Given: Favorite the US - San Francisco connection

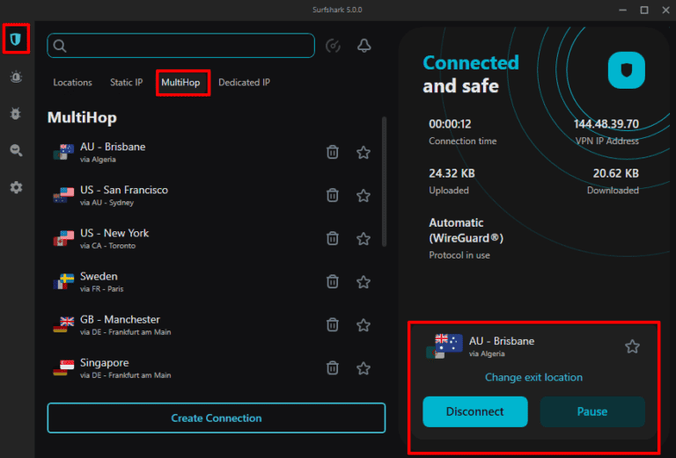Looking at the screenshot, I should coord(364,195).
